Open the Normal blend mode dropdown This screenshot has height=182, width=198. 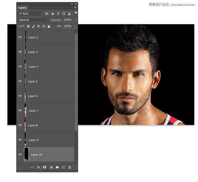33,20
